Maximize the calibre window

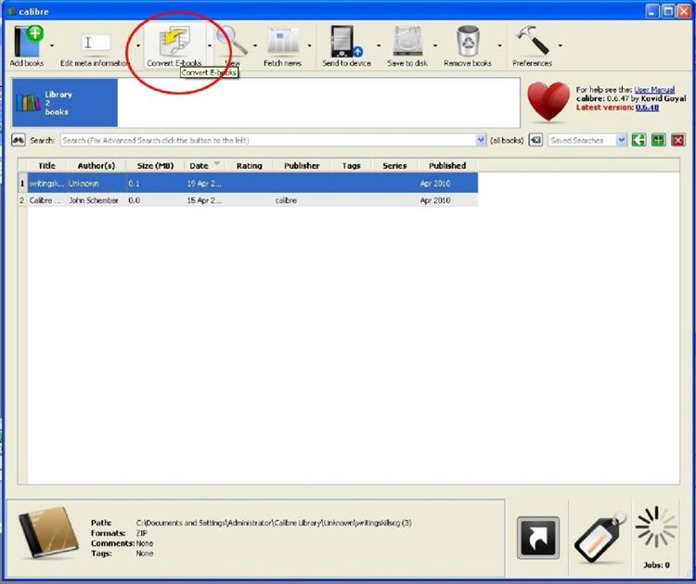pyautogui.click(x=668, y=10)
